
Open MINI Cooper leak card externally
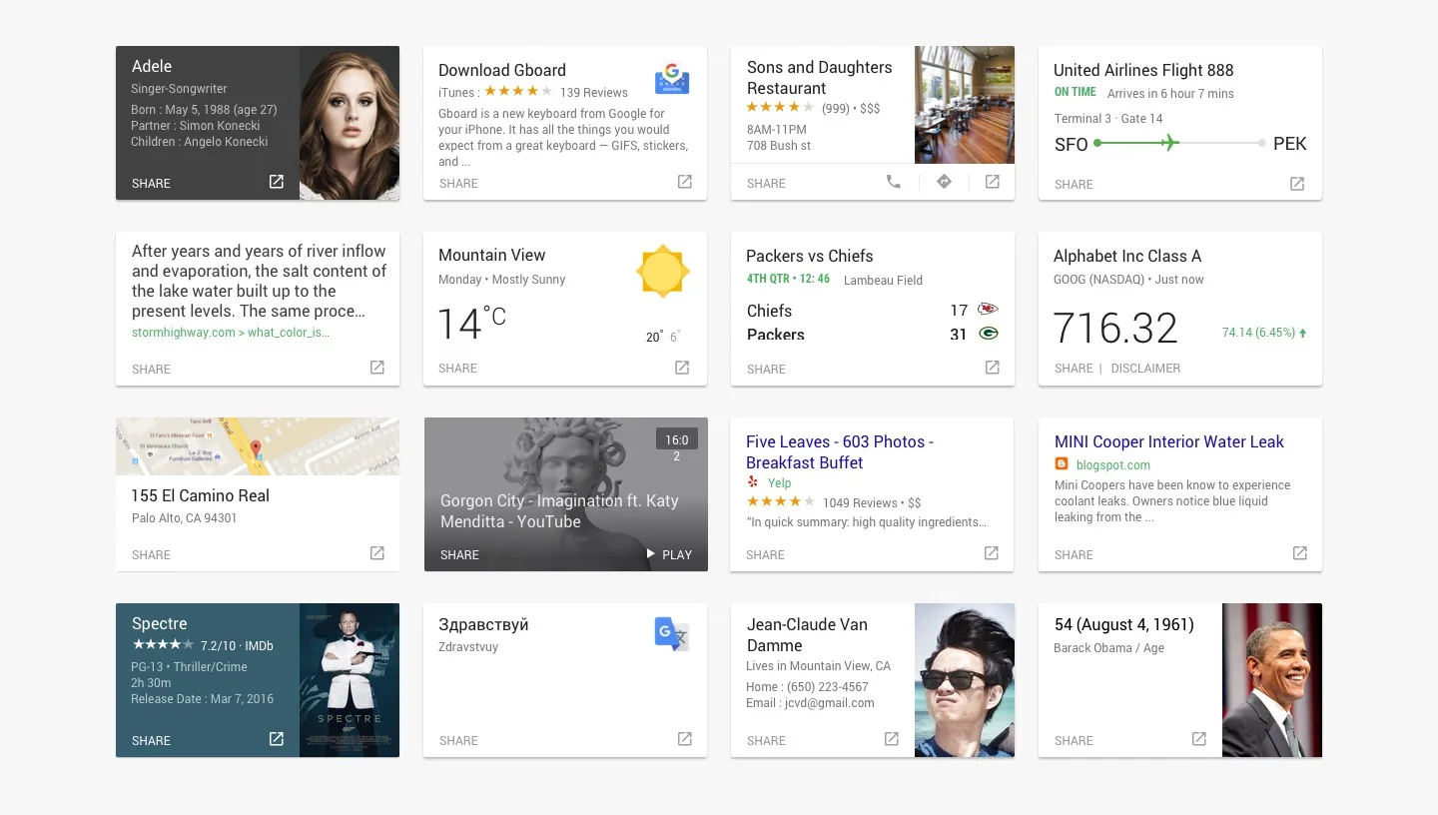pyautogui.click(x=1300, y=553)
